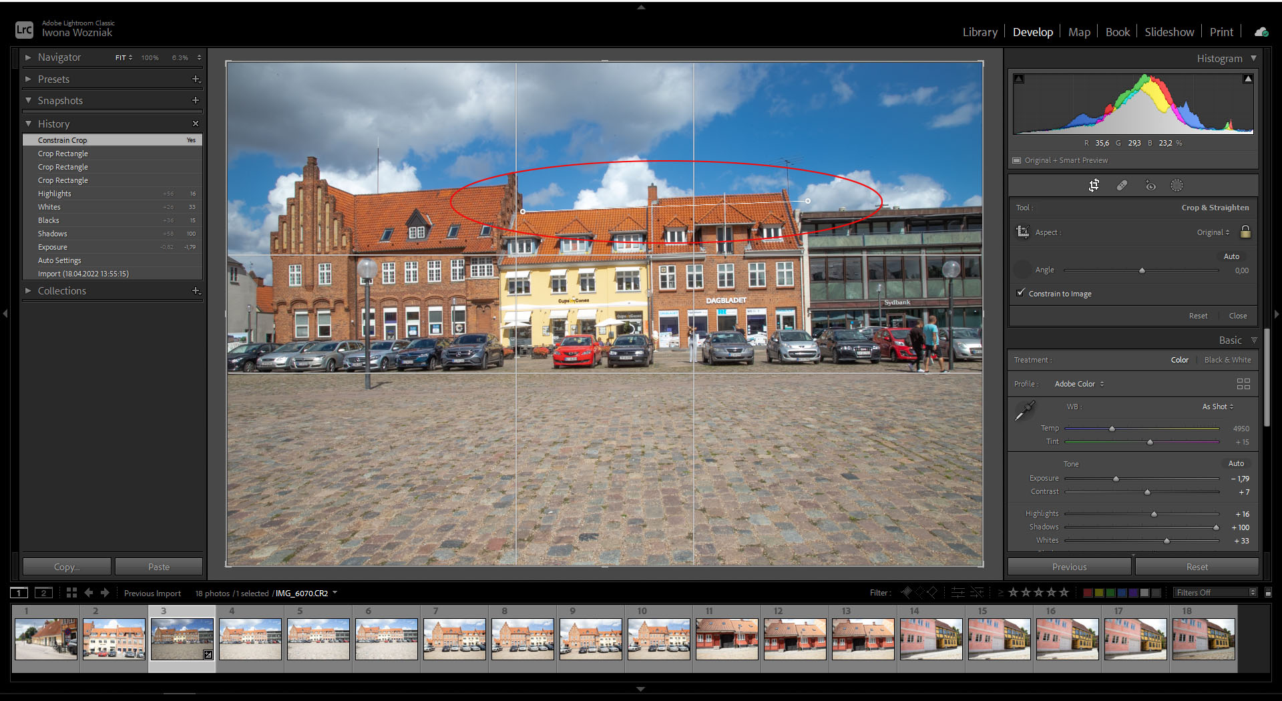Click the Previous button
Viewport: 1282px width, 701px height.
(1069, 567)
